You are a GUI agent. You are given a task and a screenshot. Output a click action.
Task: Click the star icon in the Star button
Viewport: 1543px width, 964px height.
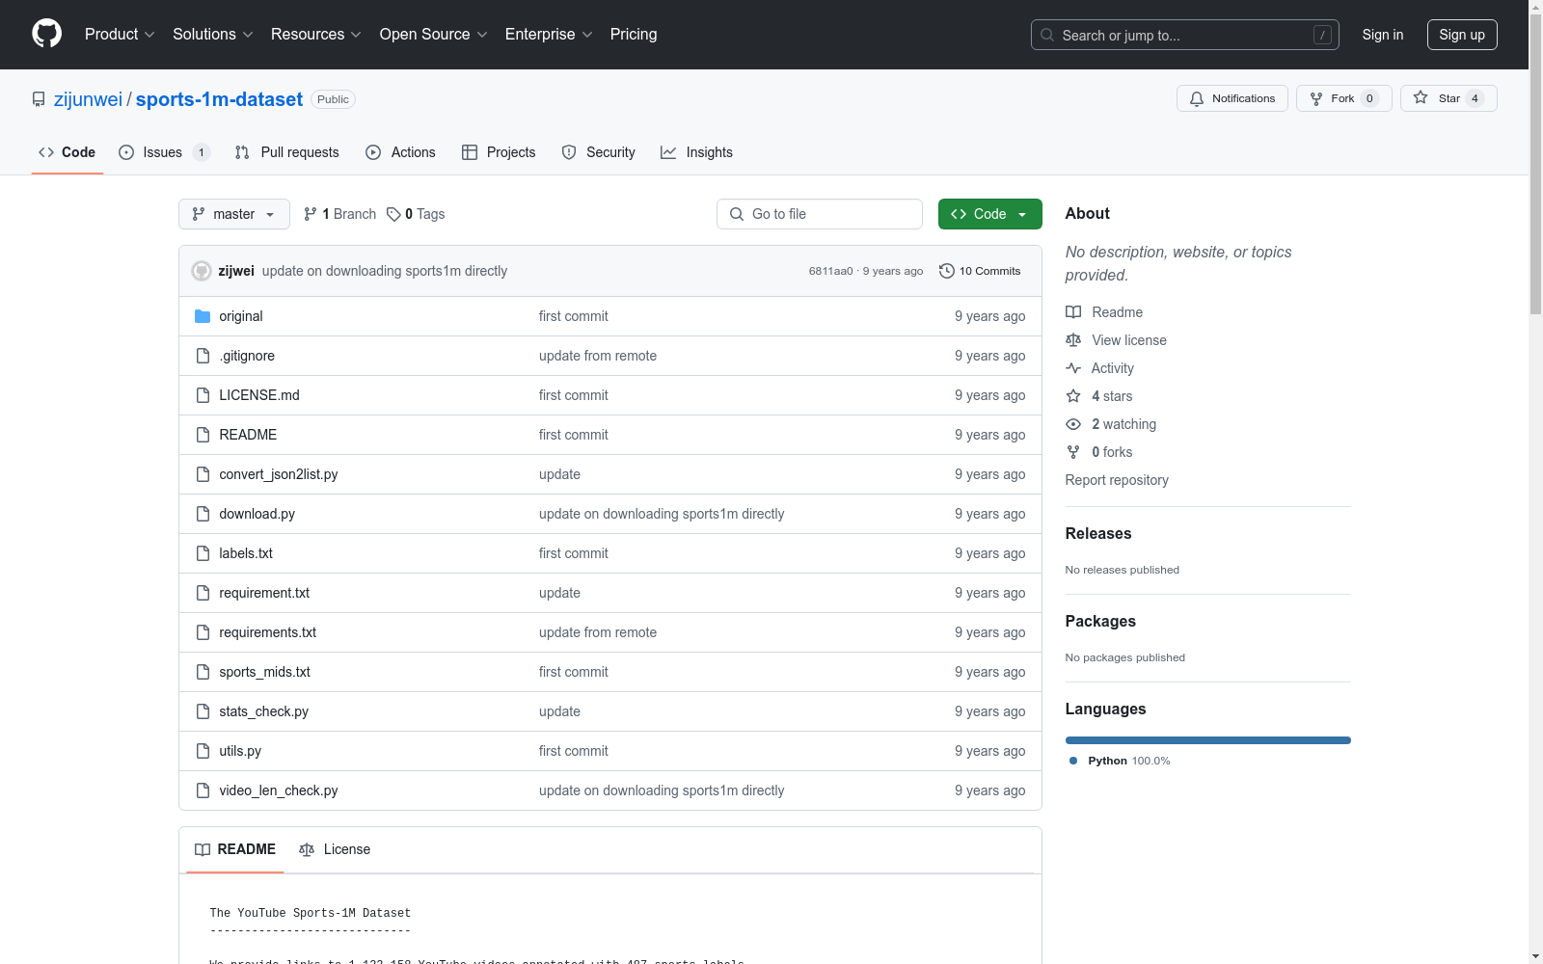pyautogui.click(x=1421, y=97)
